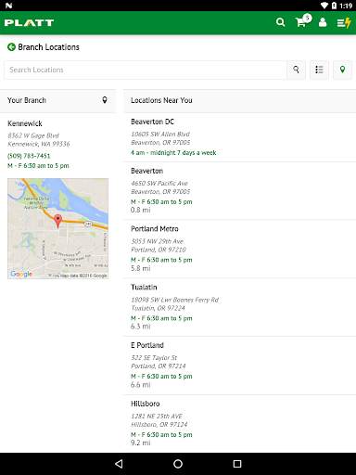
Task: Select hours 4 am - midnight 7 days a week
Action: click(x=173, y=152)
